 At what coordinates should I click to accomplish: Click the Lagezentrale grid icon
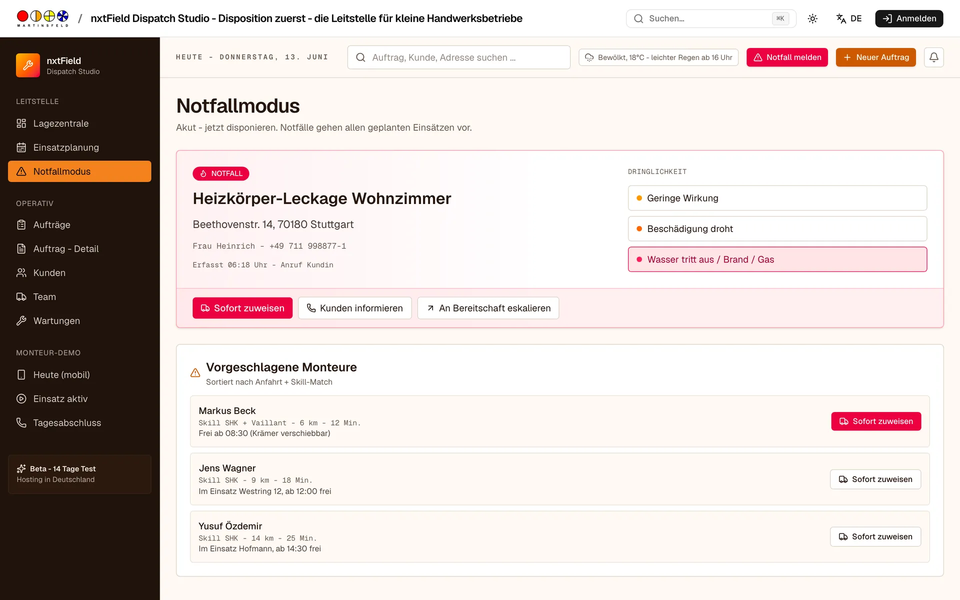tap(21, 123)
